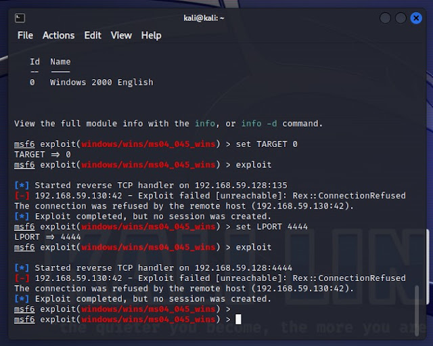Click the 'Name' column header
This screenshot has height=346, width=433.
[60, 62]
